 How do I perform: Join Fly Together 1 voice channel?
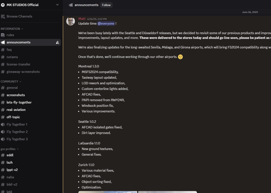tap(17, 124)
